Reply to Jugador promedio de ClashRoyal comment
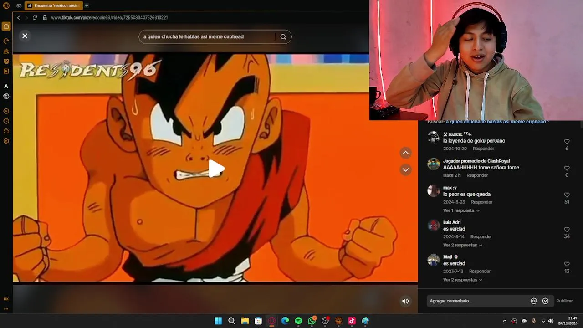Image resolution: width=583 pixels, height=328 pixels. 477,175
